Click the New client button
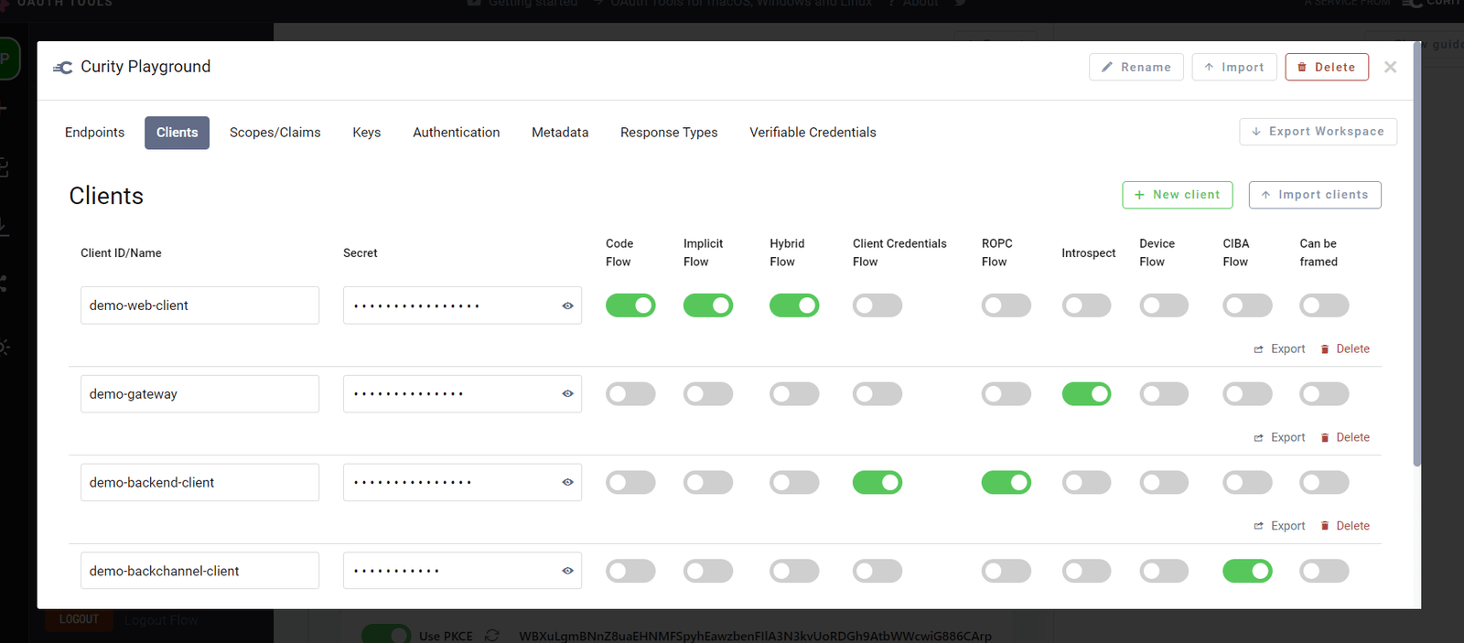1464x643 pixels. [x=1177, y=195]
